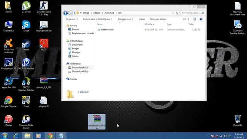This screenshot has height=139, width=247.
Task: Go back with the Explorer back arrow
Action: (x=66, y=13)
